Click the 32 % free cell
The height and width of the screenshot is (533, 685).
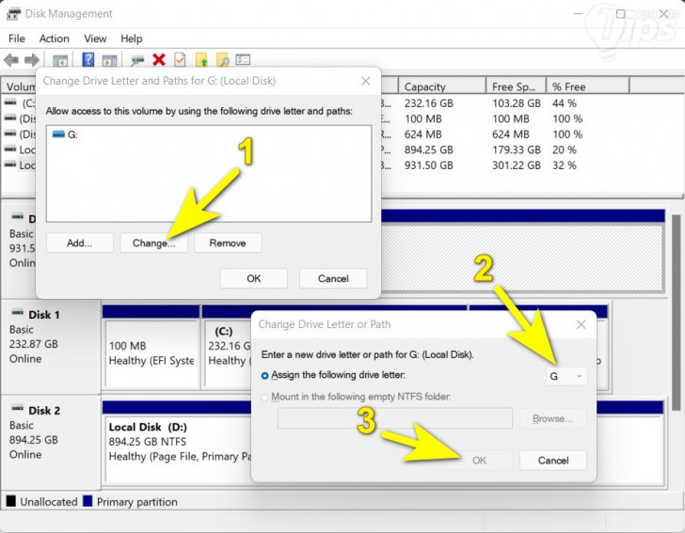pos(565,165)
